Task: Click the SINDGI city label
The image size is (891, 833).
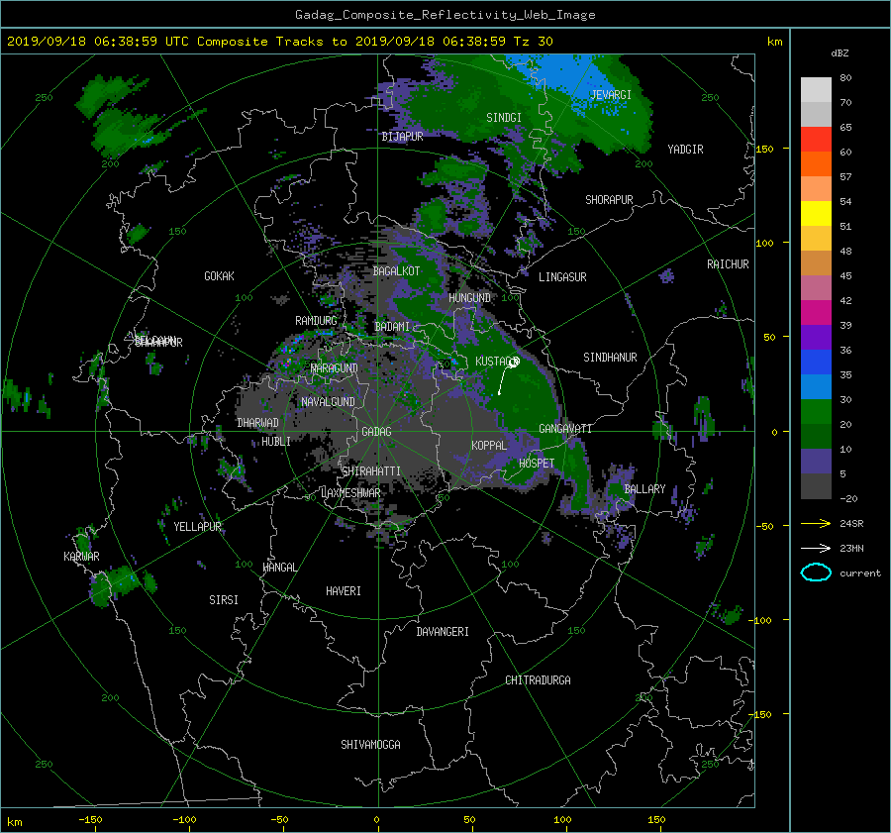Action: 504,118
